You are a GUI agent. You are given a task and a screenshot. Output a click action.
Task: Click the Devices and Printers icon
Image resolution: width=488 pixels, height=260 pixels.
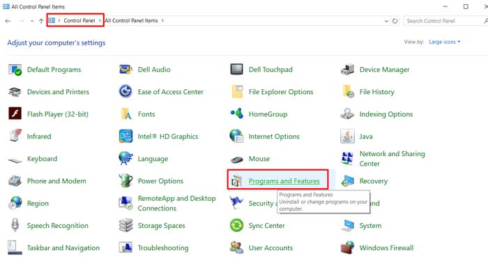tap(15, 92)
